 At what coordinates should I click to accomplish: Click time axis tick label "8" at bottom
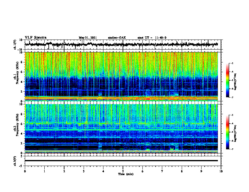(x=182, y=171)
